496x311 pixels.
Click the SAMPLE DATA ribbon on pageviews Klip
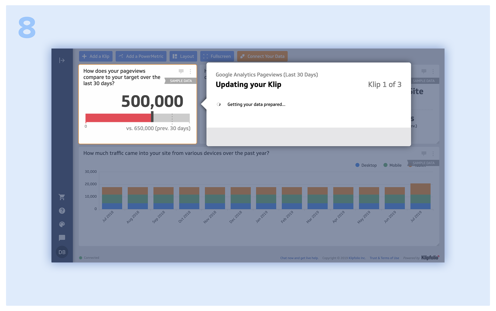point(181,81)
